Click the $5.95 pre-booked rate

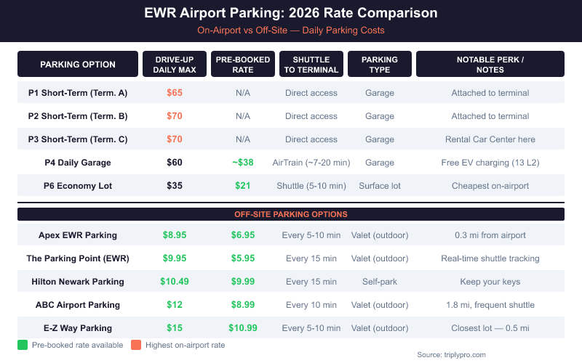243,258
